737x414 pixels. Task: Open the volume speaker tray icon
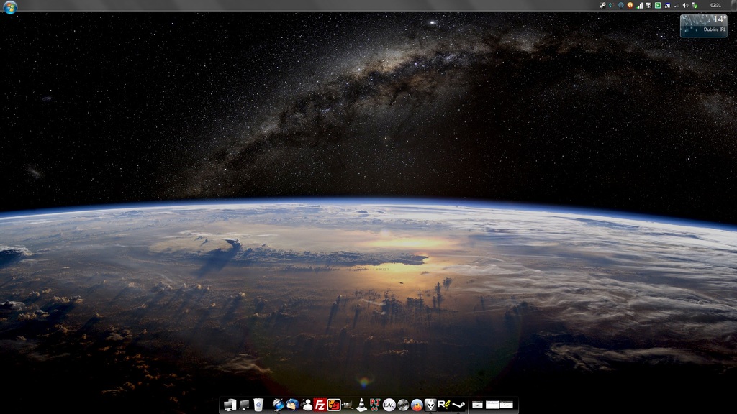point(685,5)
